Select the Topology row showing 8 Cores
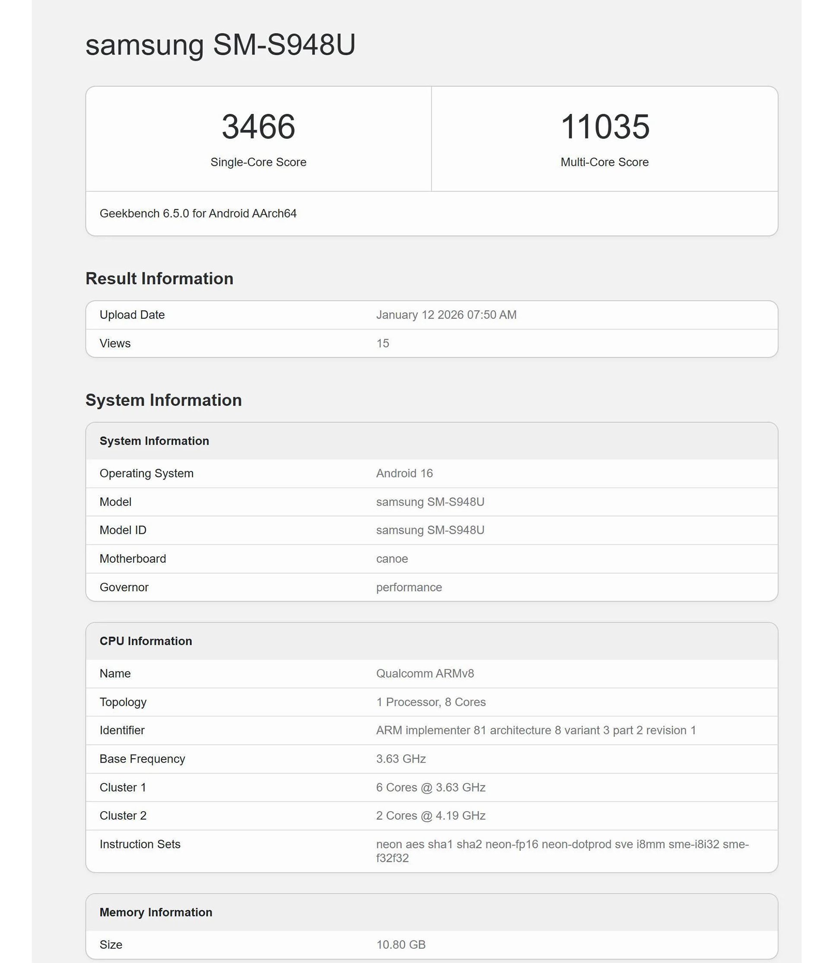 pyautogui.click(x=430, y=702)
